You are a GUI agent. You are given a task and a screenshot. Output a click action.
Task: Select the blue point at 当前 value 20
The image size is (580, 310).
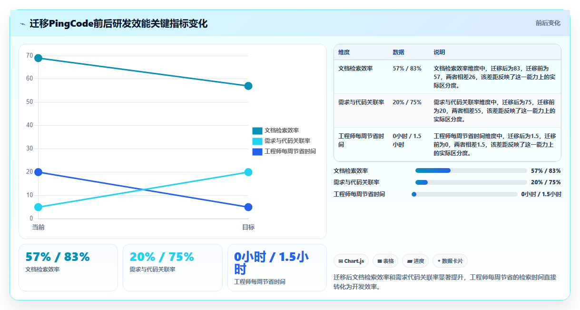[39, 172]
